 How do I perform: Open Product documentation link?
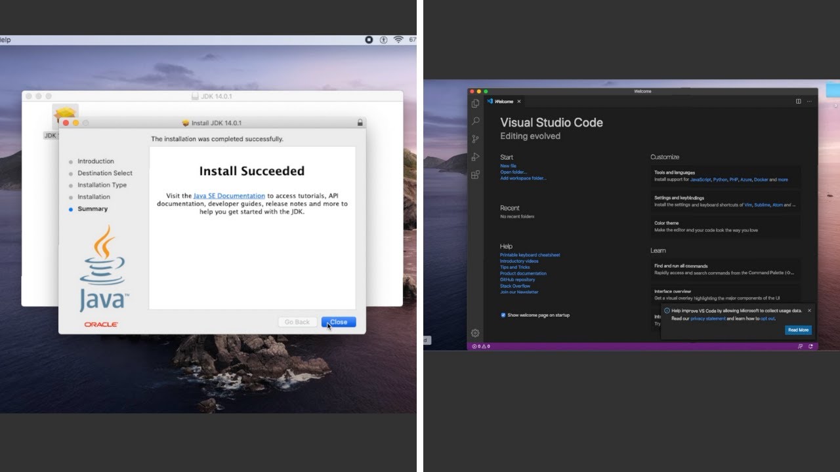pyautogui.click(x=523, y=273)
